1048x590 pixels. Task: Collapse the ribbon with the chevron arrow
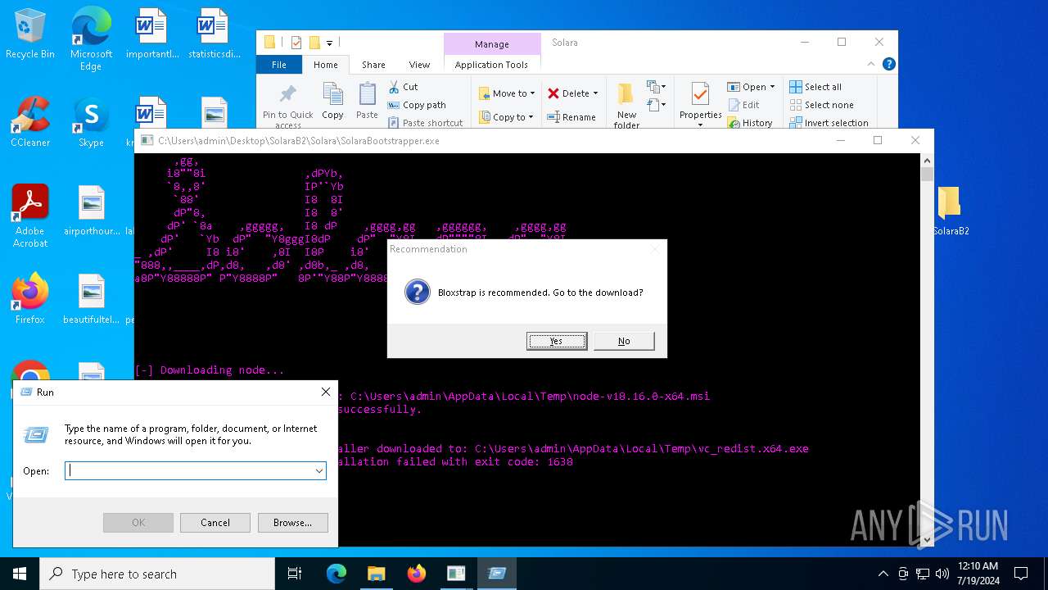[x=872, y=64]
